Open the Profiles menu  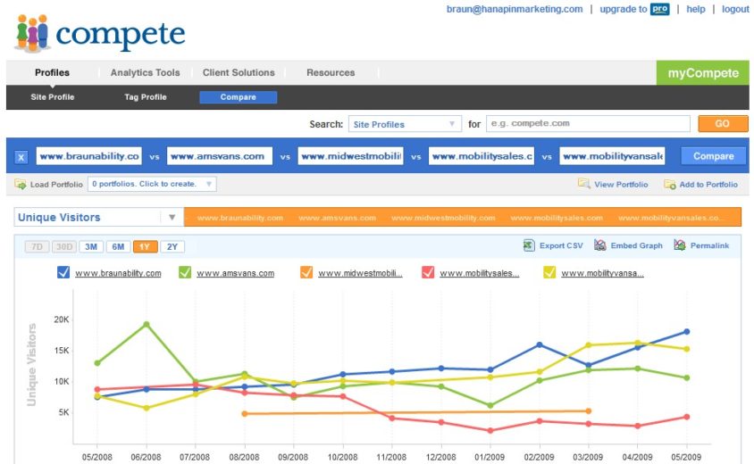tap(52, 72)
